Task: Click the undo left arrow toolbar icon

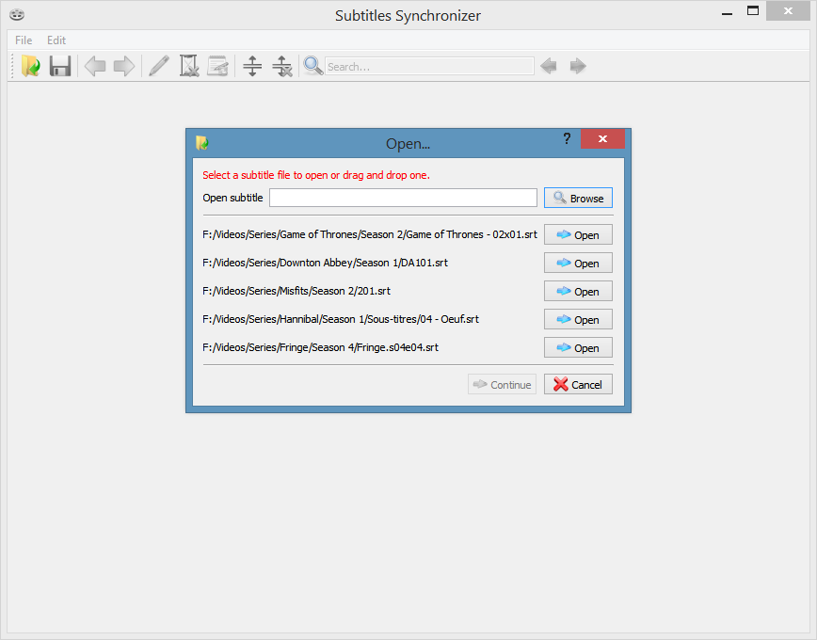Action: [95, 66]
